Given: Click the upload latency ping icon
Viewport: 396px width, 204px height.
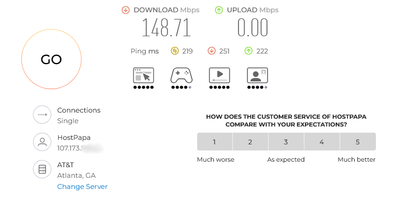Looking at the screenshot, I should [249, 51].
